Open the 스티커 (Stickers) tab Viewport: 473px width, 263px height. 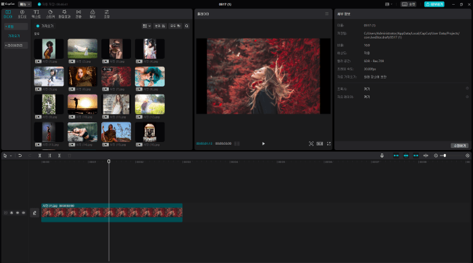coord(51,14)
